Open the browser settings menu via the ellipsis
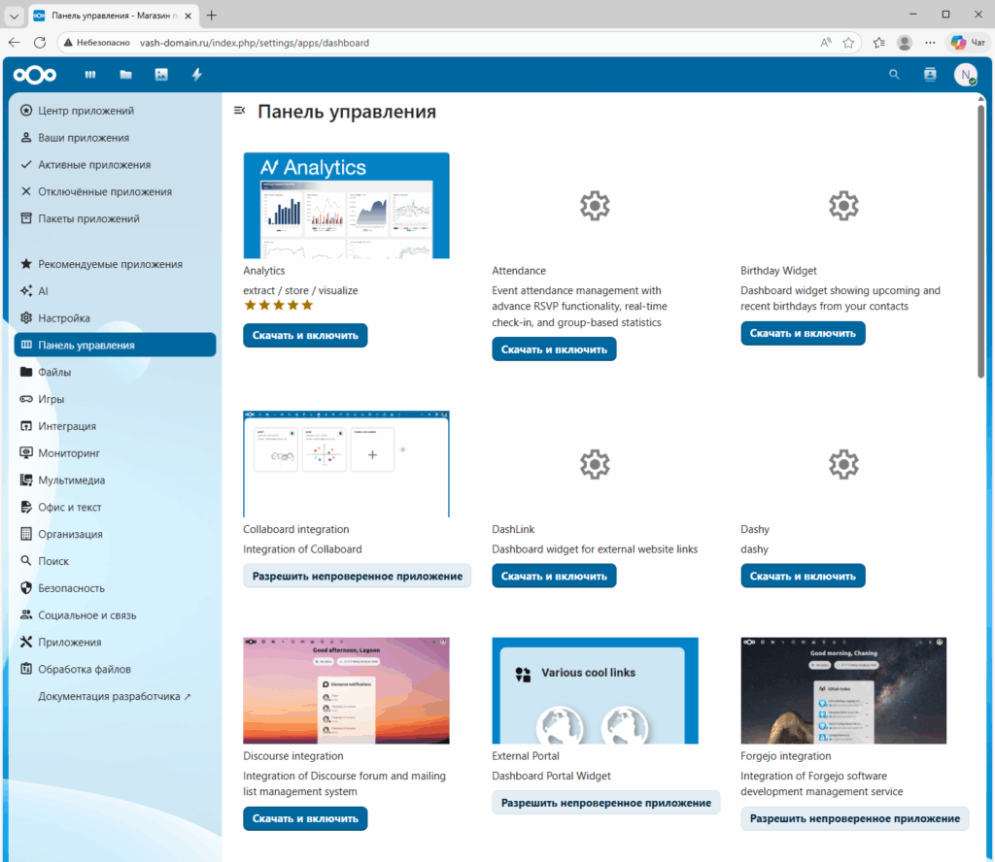The height and width of the screenshot is (862, 995). [930, 43]
